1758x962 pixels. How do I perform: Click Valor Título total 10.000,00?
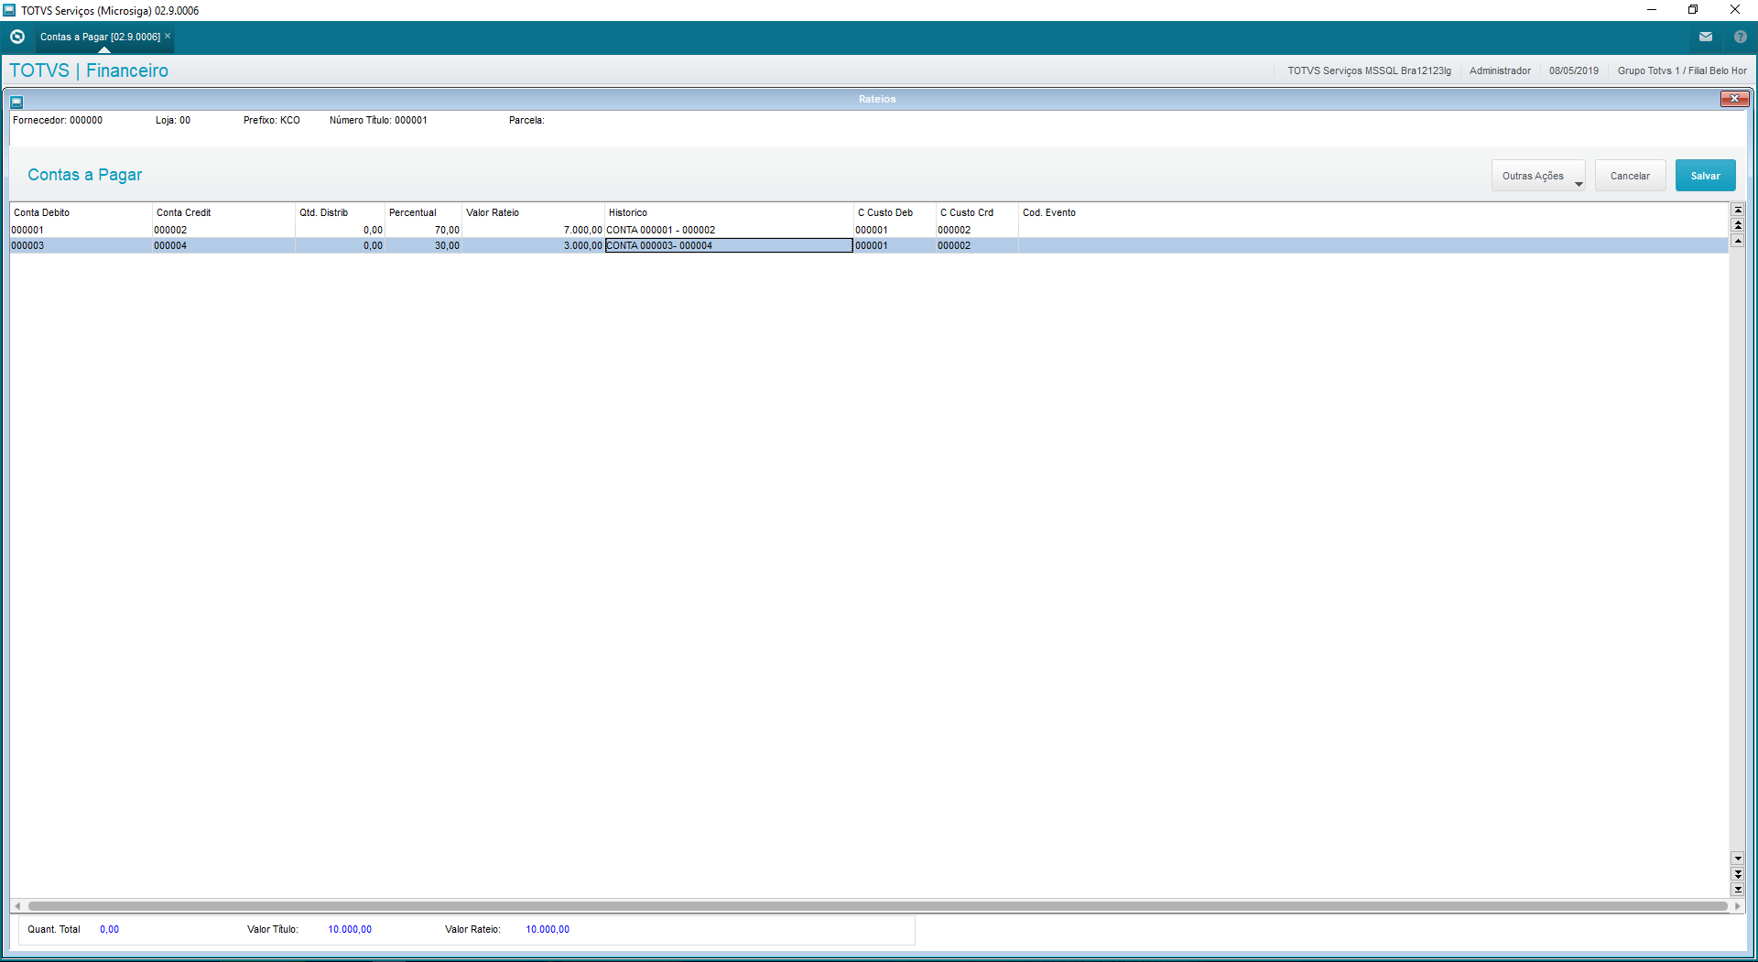point(350,929)
